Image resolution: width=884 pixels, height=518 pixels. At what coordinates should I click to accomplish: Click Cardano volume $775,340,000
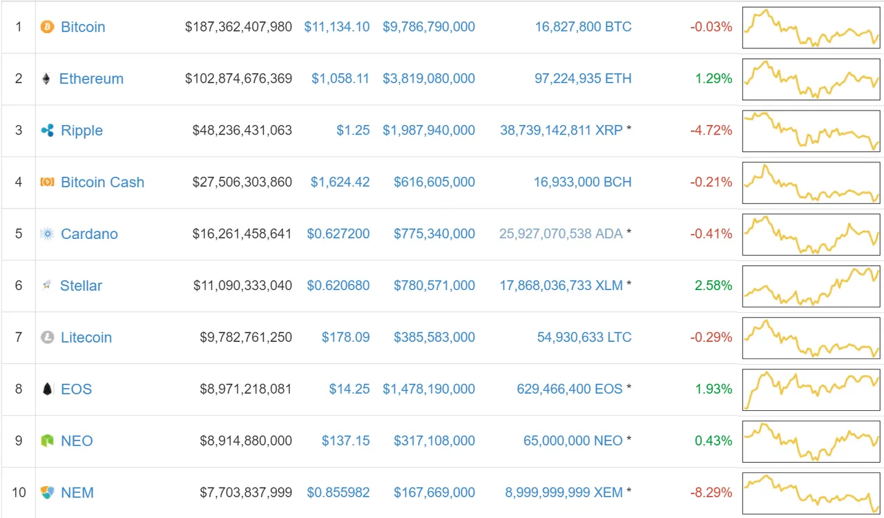[434, 234]
